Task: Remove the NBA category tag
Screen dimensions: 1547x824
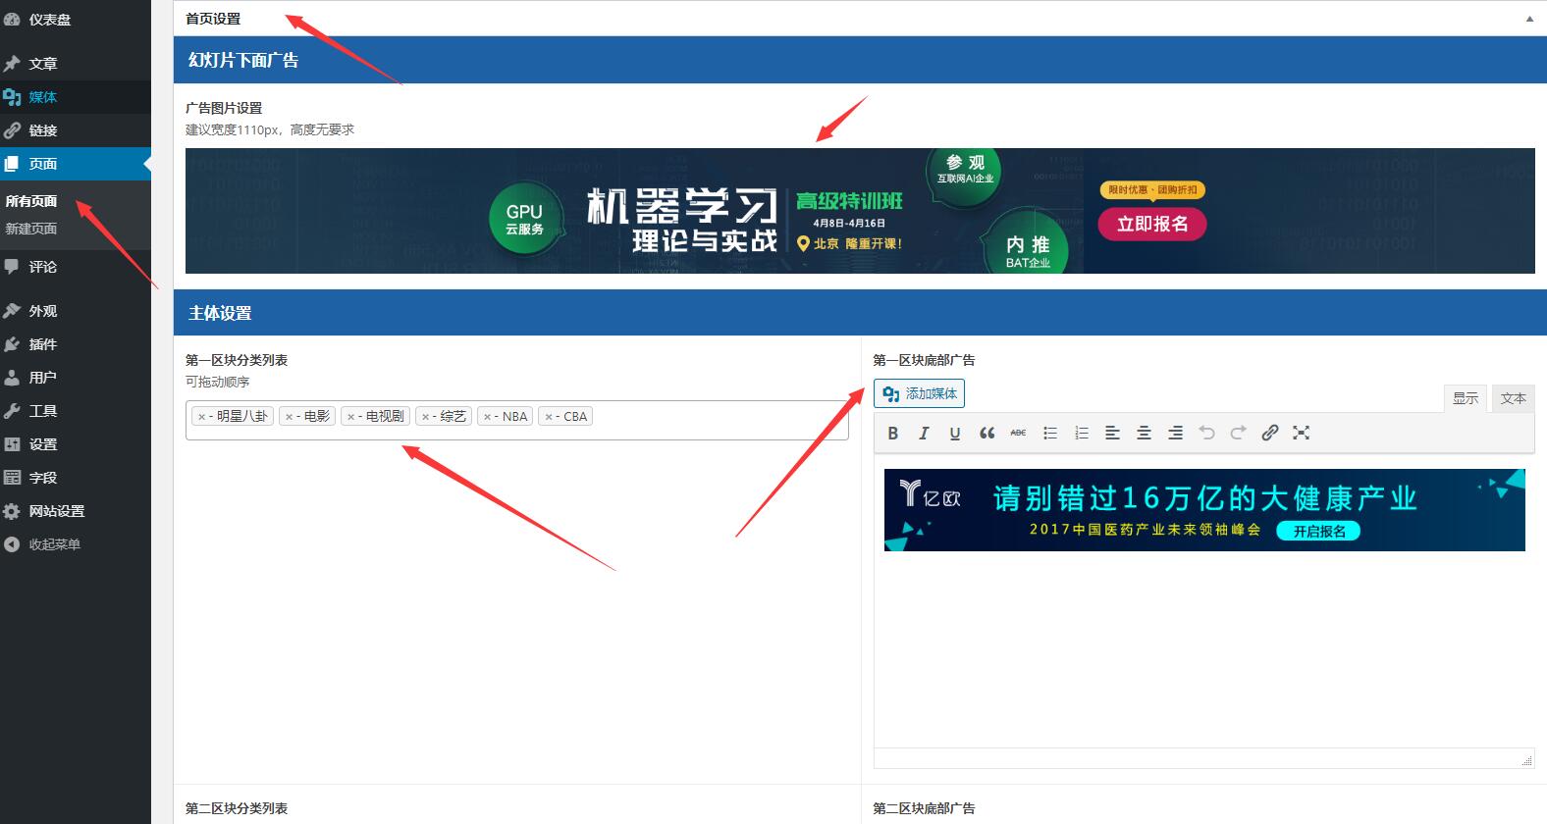Action: [487, 417]
